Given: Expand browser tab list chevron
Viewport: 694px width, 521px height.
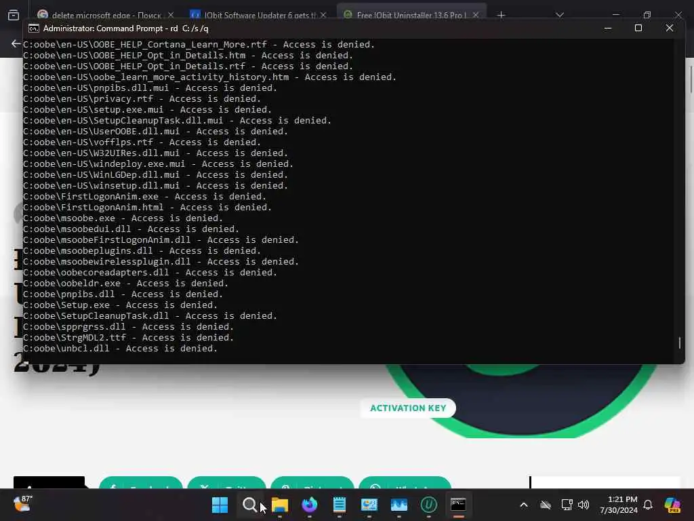Looking at the screenshot, I should coord(560,15).
